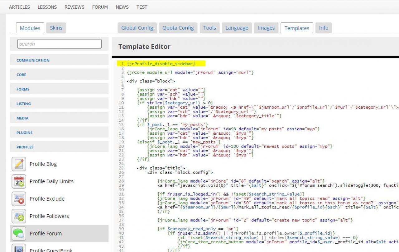
Task: Switch to the Quota Config tab
Action: 178,28
